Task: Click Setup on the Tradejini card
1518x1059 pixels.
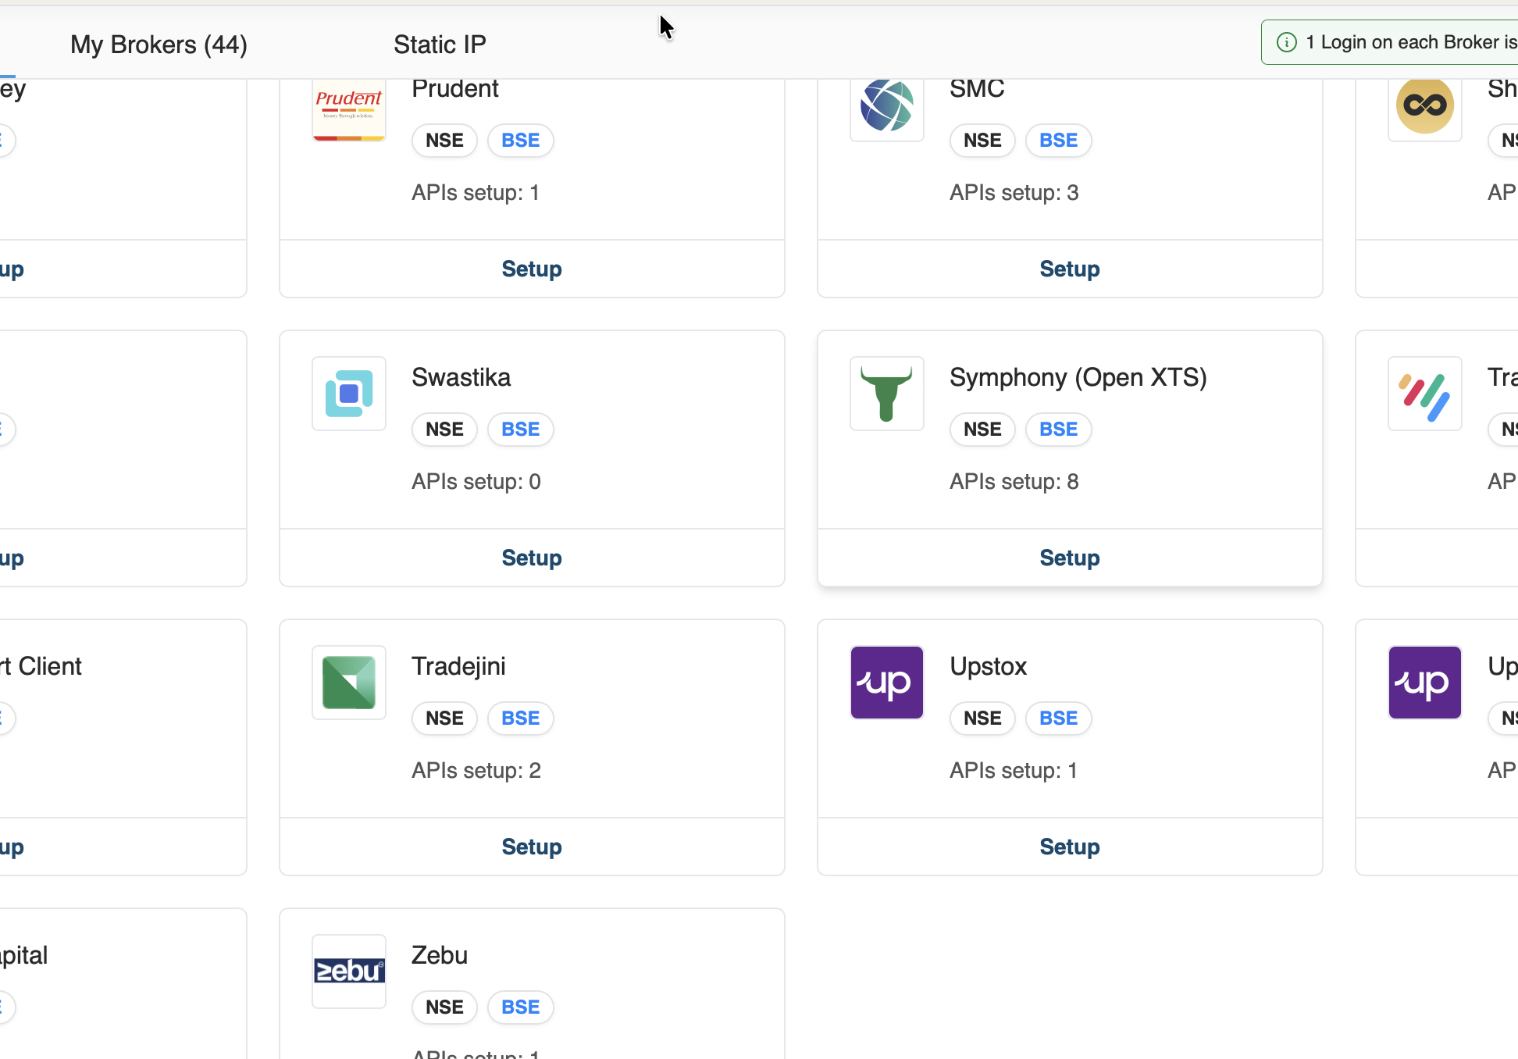Action: (x=531, y=847)
